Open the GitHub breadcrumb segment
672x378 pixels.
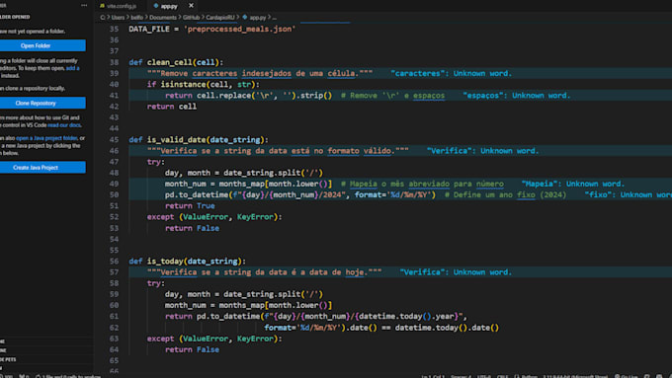click(191, 18)
